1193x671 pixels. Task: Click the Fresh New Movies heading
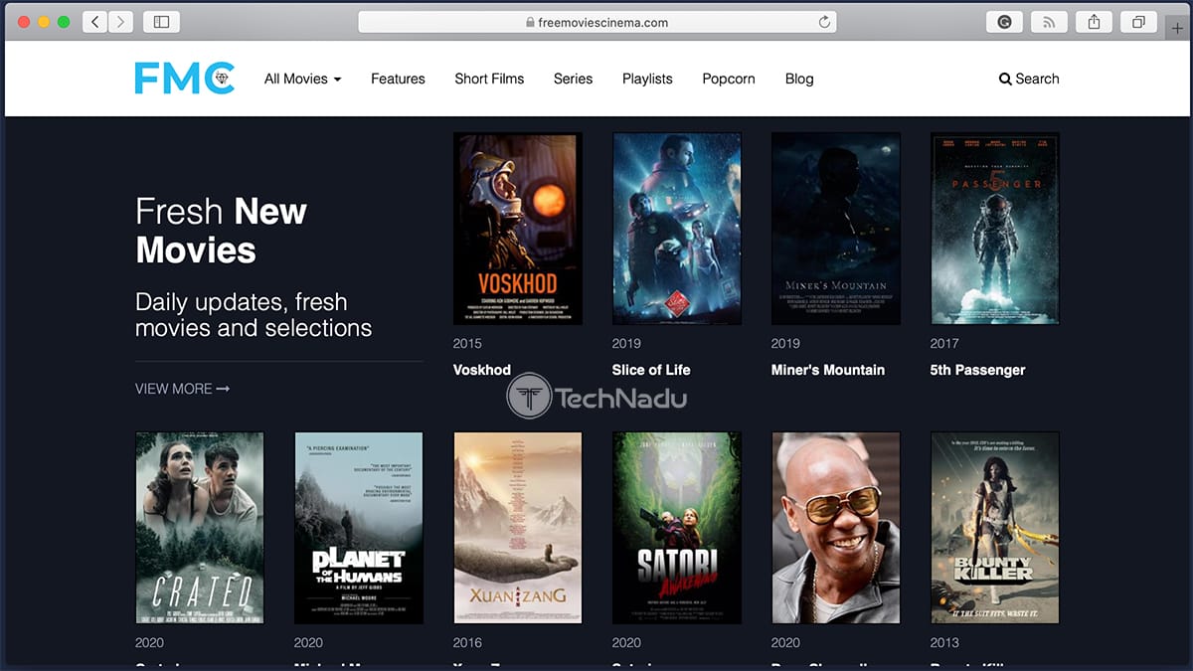coord(222,231)
